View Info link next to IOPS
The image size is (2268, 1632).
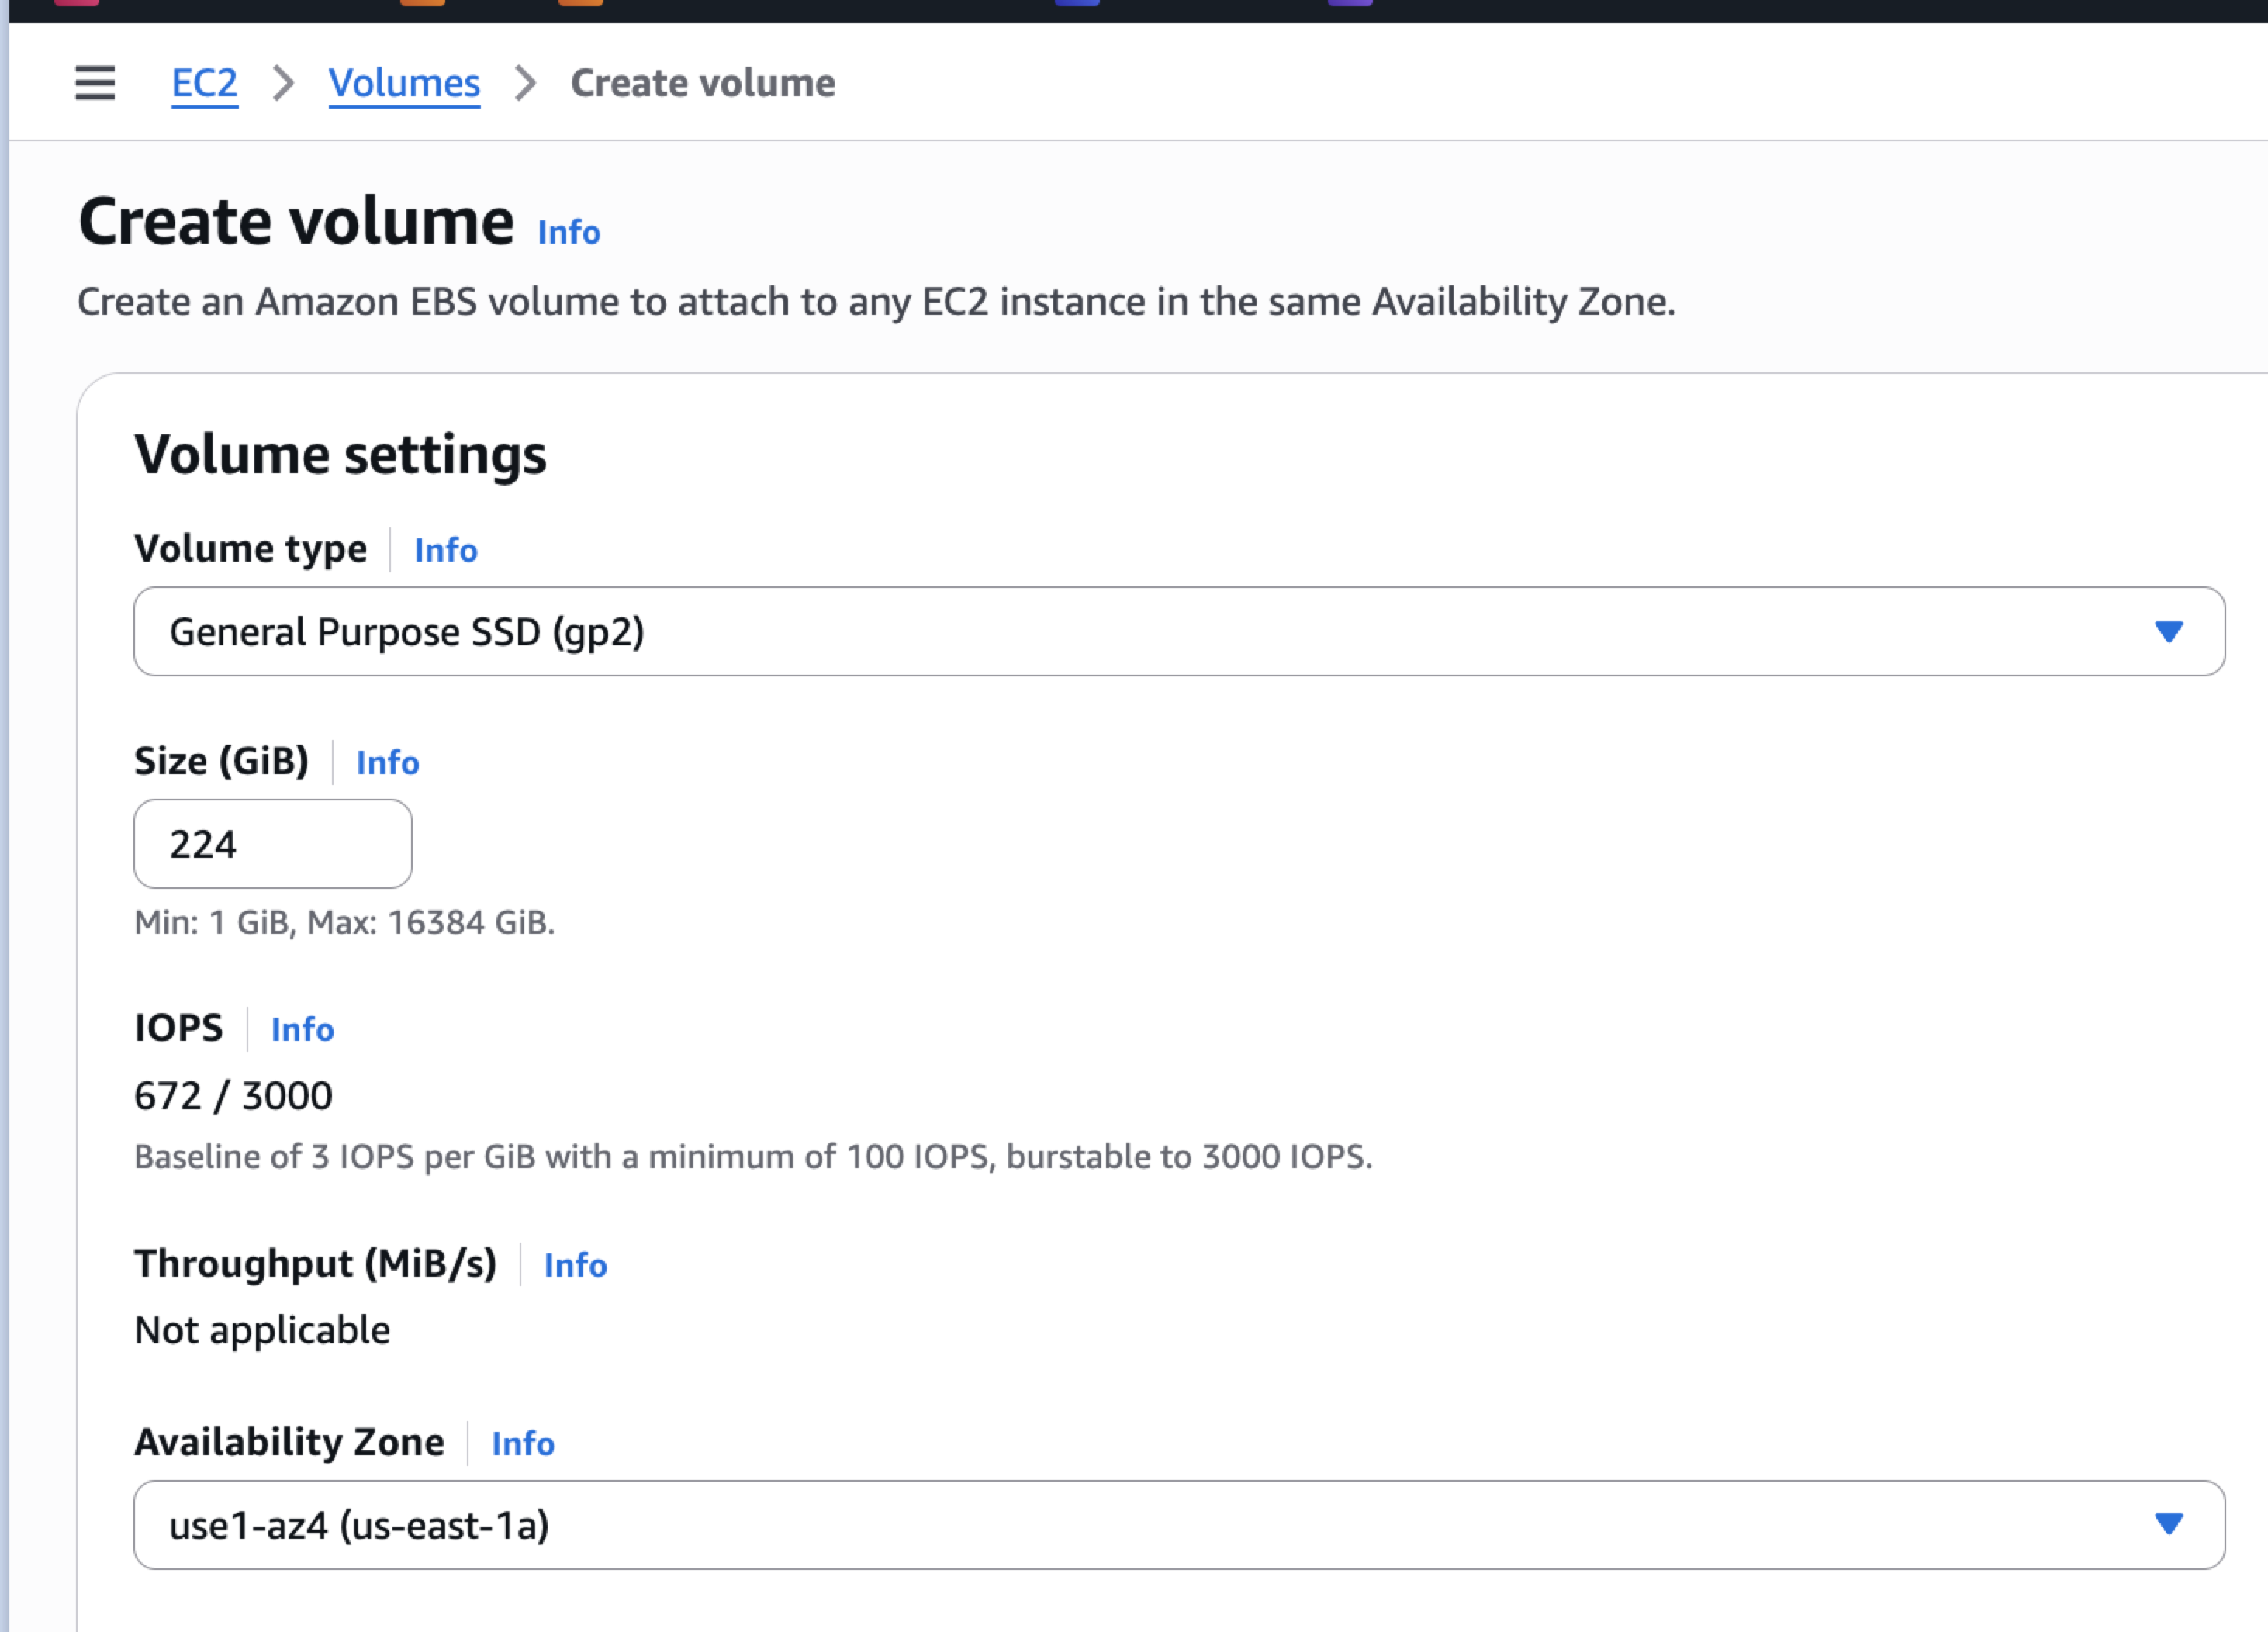click(302, 1030)
